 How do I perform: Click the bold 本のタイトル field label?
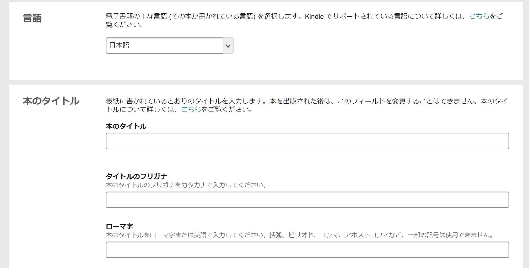pyautogui.click(x=126, y=126)
